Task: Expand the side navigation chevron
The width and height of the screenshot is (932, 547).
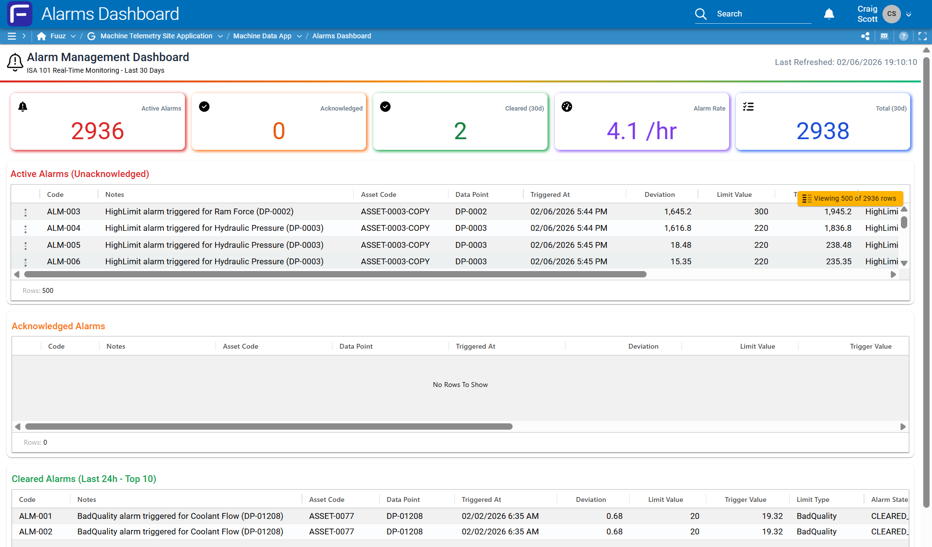Action: click(x=24, y=36)
